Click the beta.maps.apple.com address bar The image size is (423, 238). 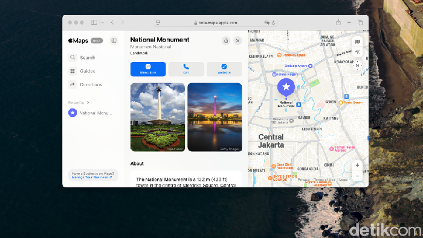point(216,22)
